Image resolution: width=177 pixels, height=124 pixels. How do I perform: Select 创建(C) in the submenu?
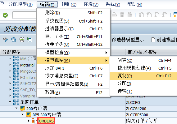point(143,60)
